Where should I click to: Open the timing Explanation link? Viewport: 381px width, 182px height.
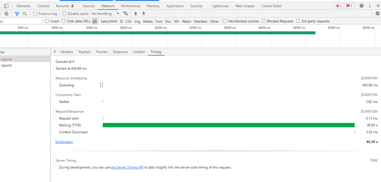coord(64,142)
